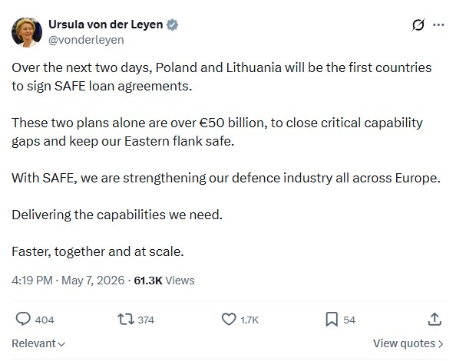Click the 404 replies count
The image size is (456, 361).
pyautogui.click(x=45, y=320)
